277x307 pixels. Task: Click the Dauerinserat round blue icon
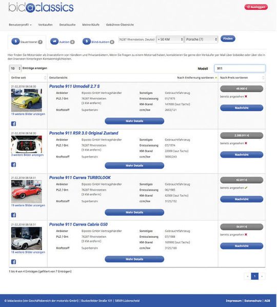pyautogui.click(x=16, y=42)
